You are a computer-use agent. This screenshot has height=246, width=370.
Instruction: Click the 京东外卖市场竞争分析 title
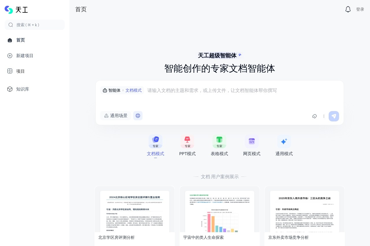(288, 237)
